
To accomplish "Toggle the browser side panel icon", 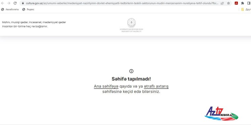I will click(x=249, y=3).
